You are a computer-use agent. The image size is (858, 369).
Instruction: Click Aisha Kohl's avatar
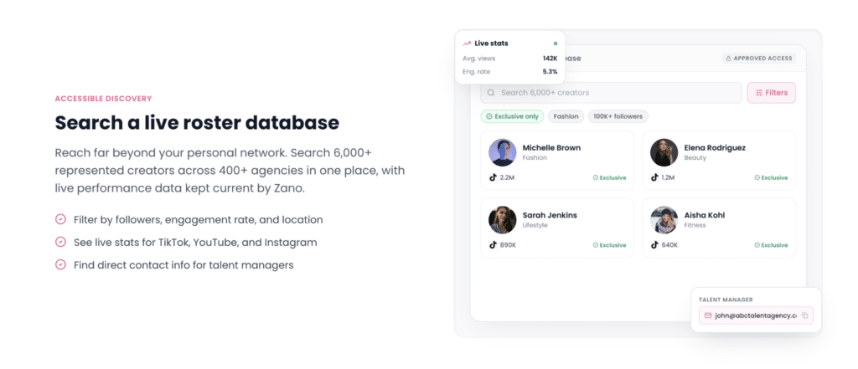tap(664, 220)
